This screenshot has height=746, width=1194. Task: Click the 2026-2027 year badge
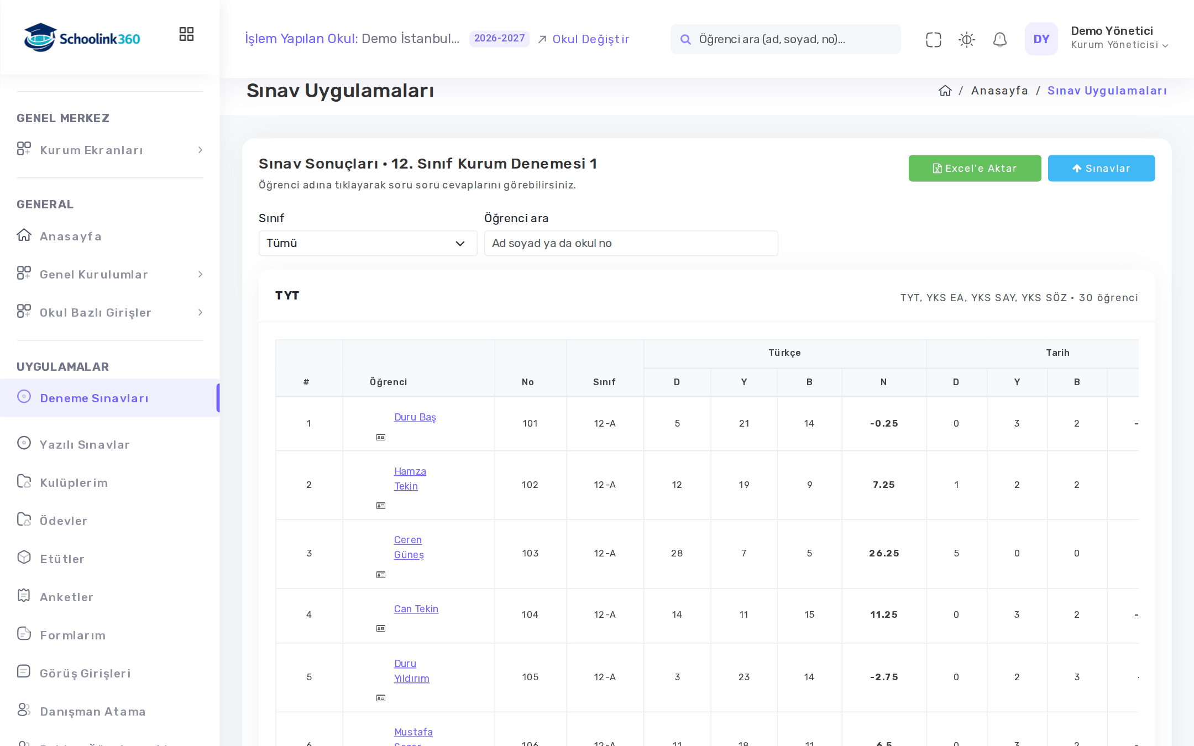(499, 39)
